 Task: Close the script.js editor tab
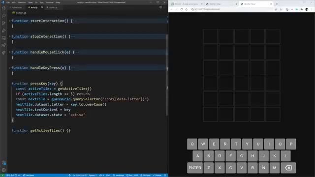point(42,7)
